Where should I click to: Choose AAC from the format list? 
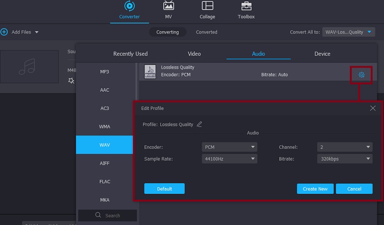[x=105, y=90]
